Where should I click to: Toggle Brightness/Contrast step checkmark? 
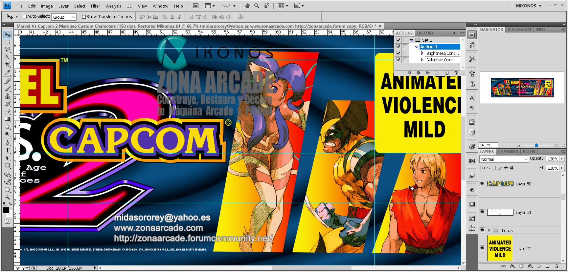pyautogui.click(x=398, y=53)
